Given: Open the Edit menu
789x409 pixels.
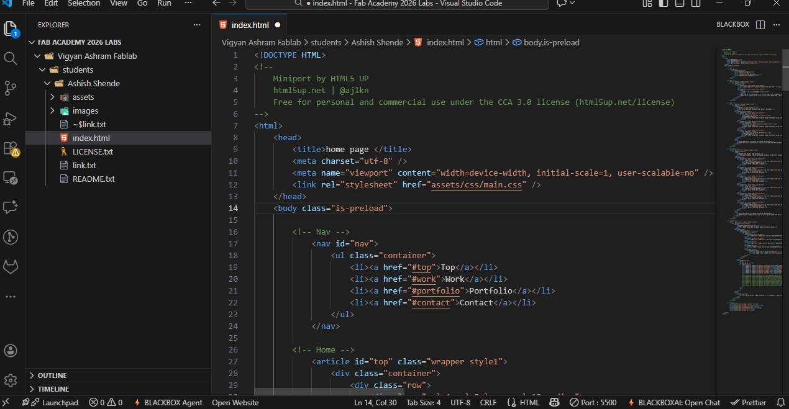Looking at the screenshot, I should coord(51,3).
